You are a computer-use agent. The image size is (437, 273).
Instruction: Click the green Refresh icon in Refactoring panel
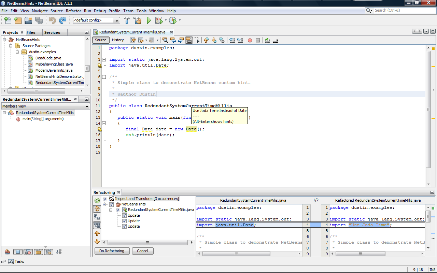tap(97, 200)
